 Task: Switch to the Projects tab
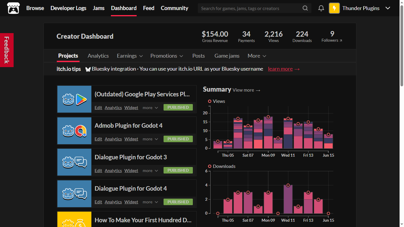point(68,56)
